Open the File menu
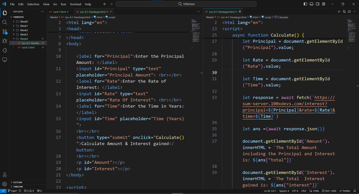 [12, 4]
